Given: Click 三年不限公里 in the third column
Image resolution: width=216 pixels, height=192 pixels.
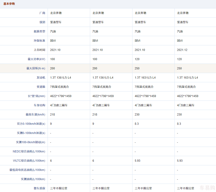Looking at the screenshot, I should [143, 188].
